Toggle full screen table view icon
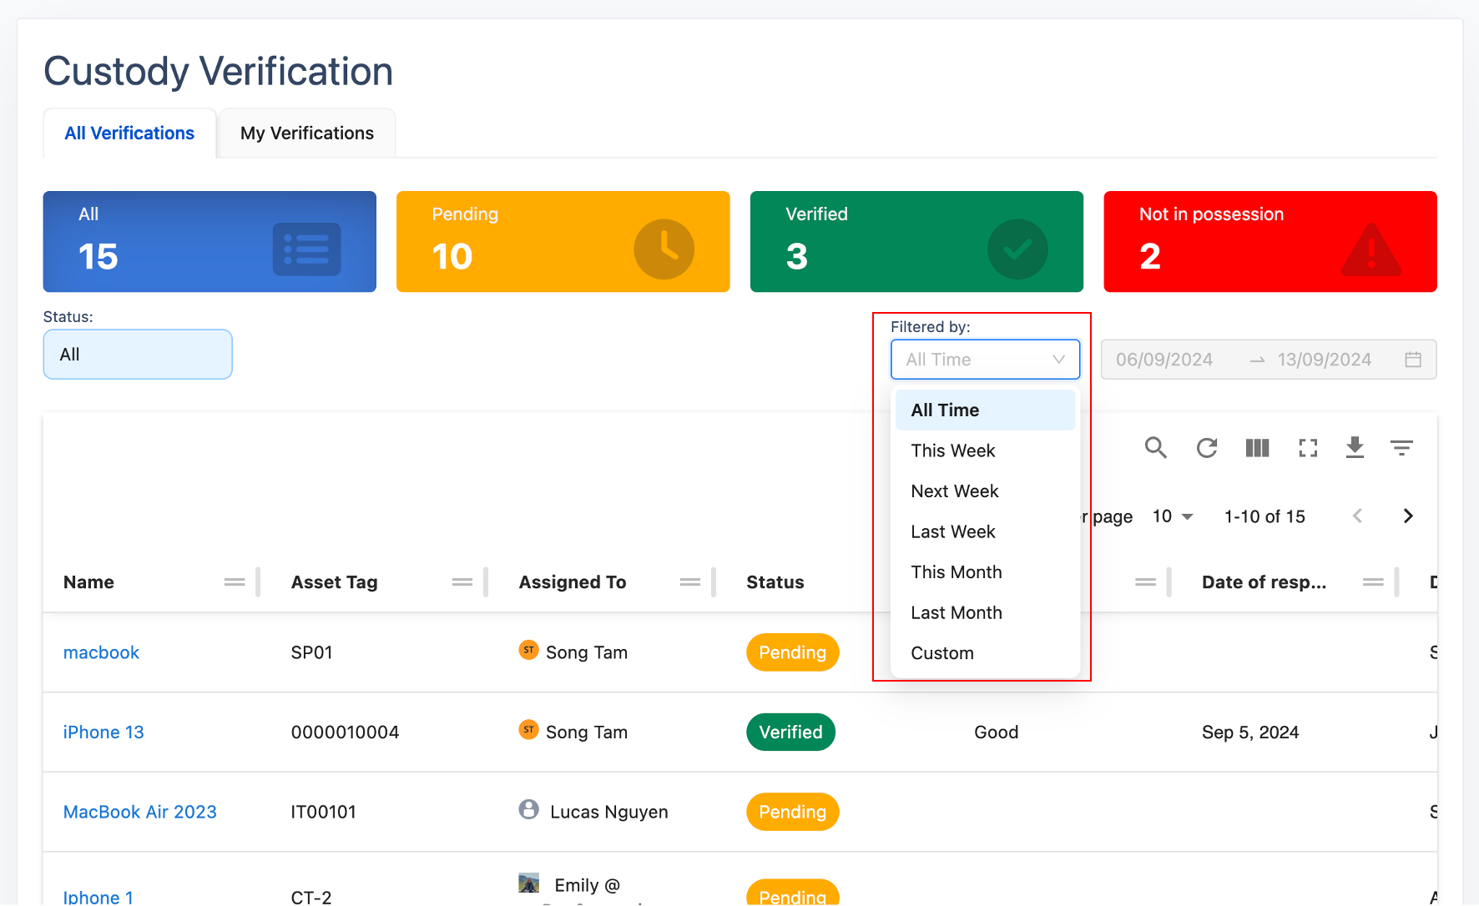 (1308, 448)
